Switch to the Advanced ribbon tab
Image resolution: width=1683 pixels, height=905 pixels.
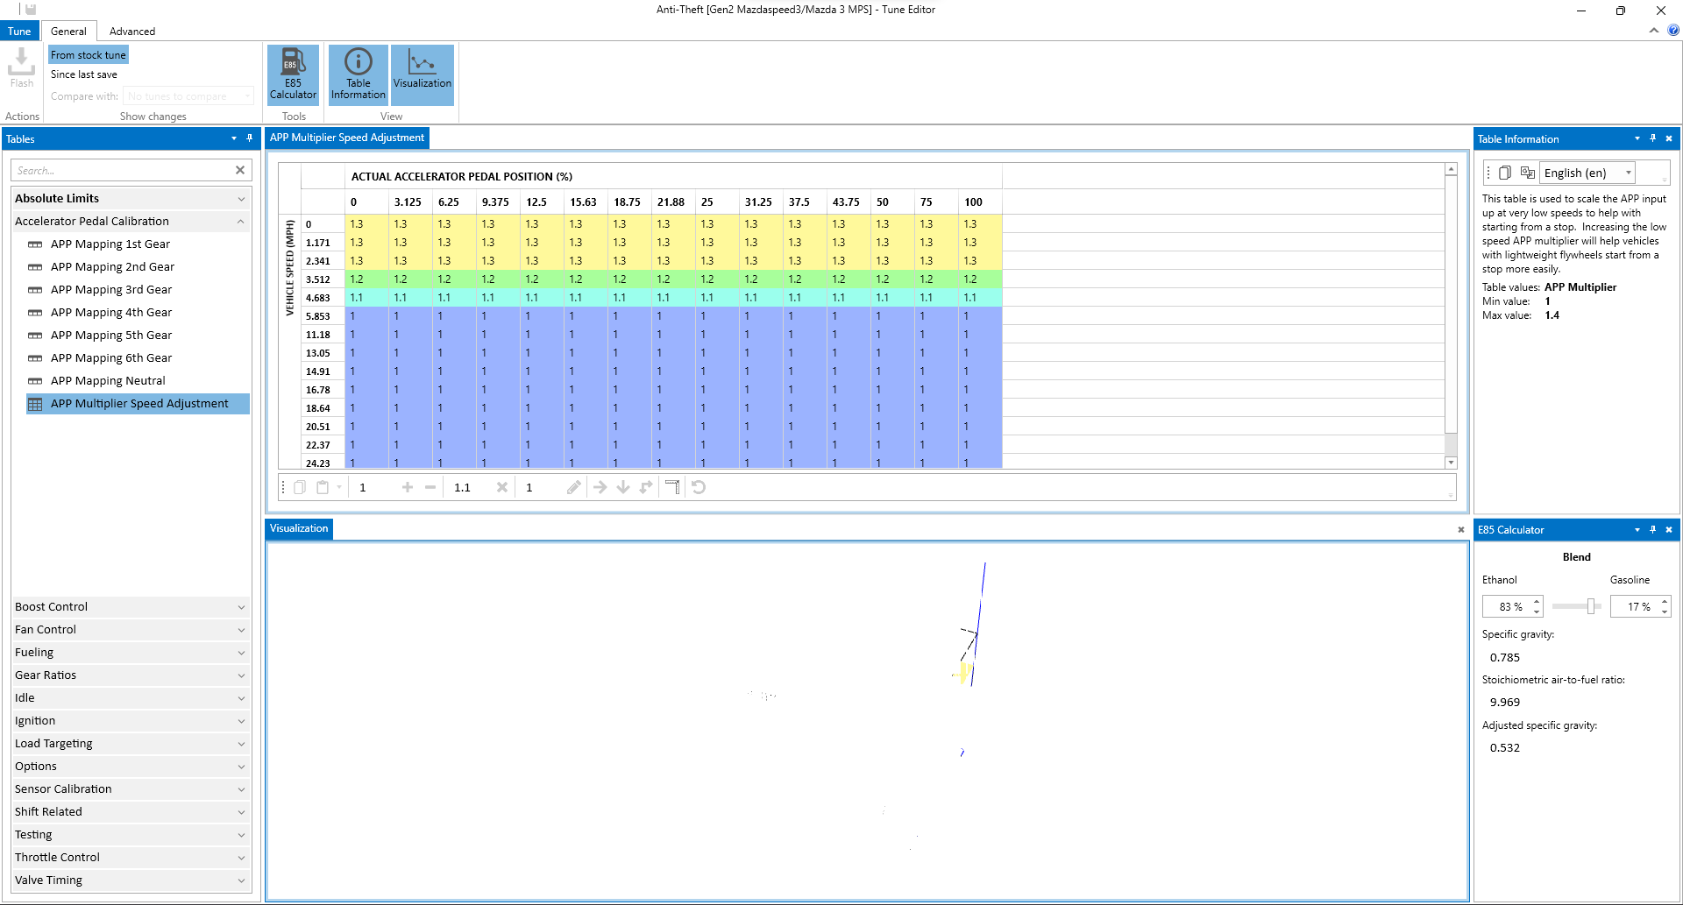[132, 31]
